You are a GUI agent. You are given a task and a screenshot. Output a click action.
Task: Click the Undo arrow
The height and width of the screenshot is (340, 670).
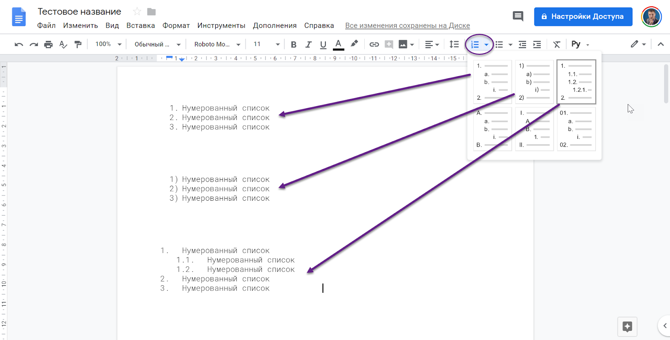(18, 44)
